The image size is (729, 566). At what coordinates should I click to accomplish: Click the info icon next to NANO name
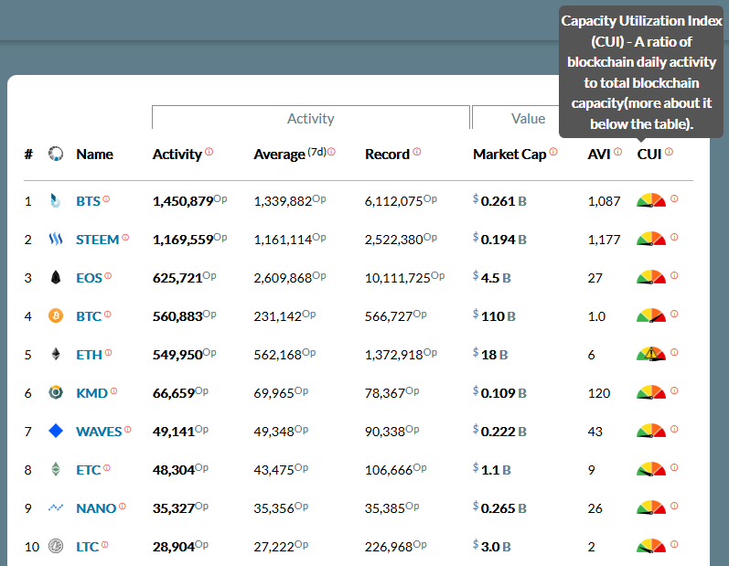pyautogui.click(x=123, y=506)
